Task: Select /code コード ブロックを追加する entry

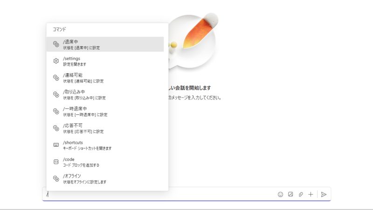Action: pos(81,162)
